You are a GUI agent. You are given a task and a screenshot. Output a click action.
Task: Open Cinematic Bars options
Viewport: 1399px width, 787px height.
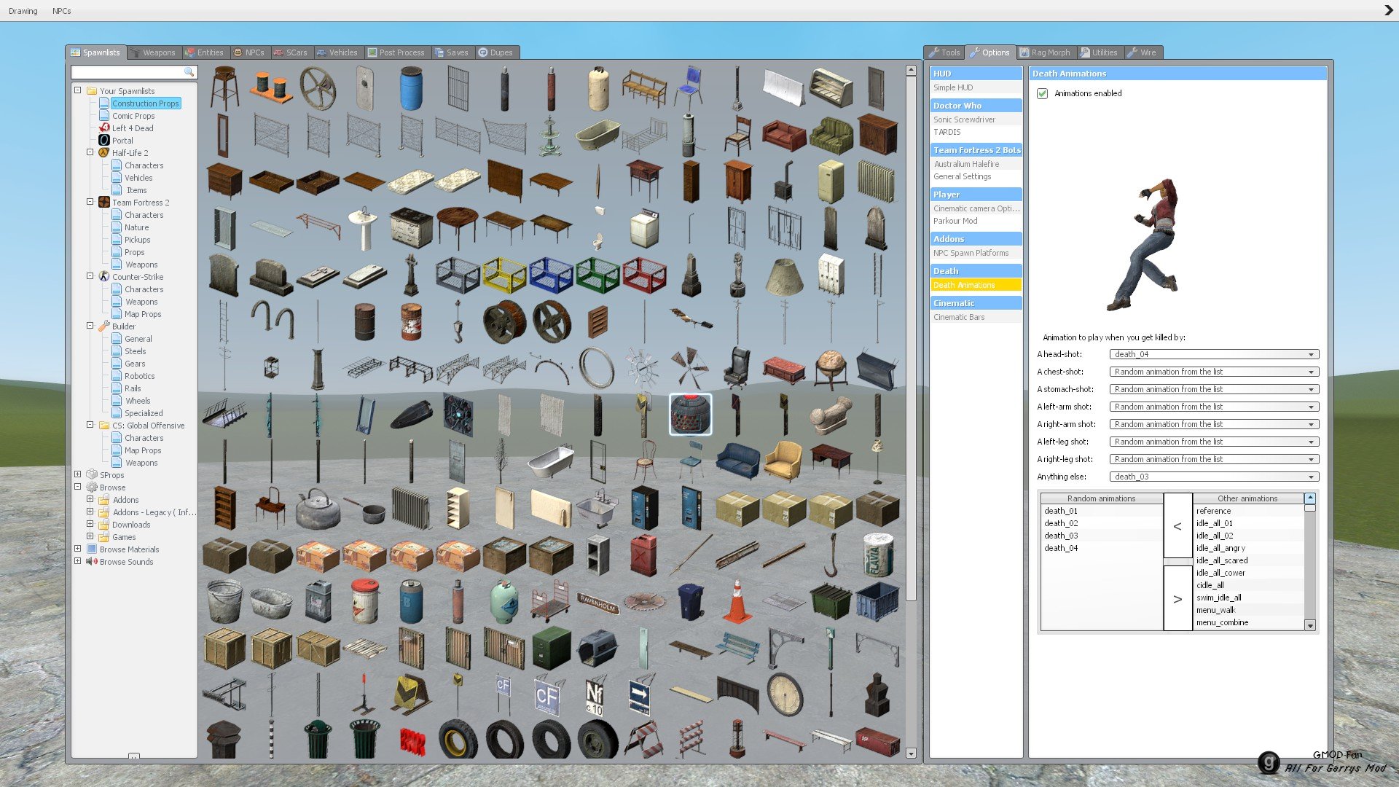coord(976,317)
